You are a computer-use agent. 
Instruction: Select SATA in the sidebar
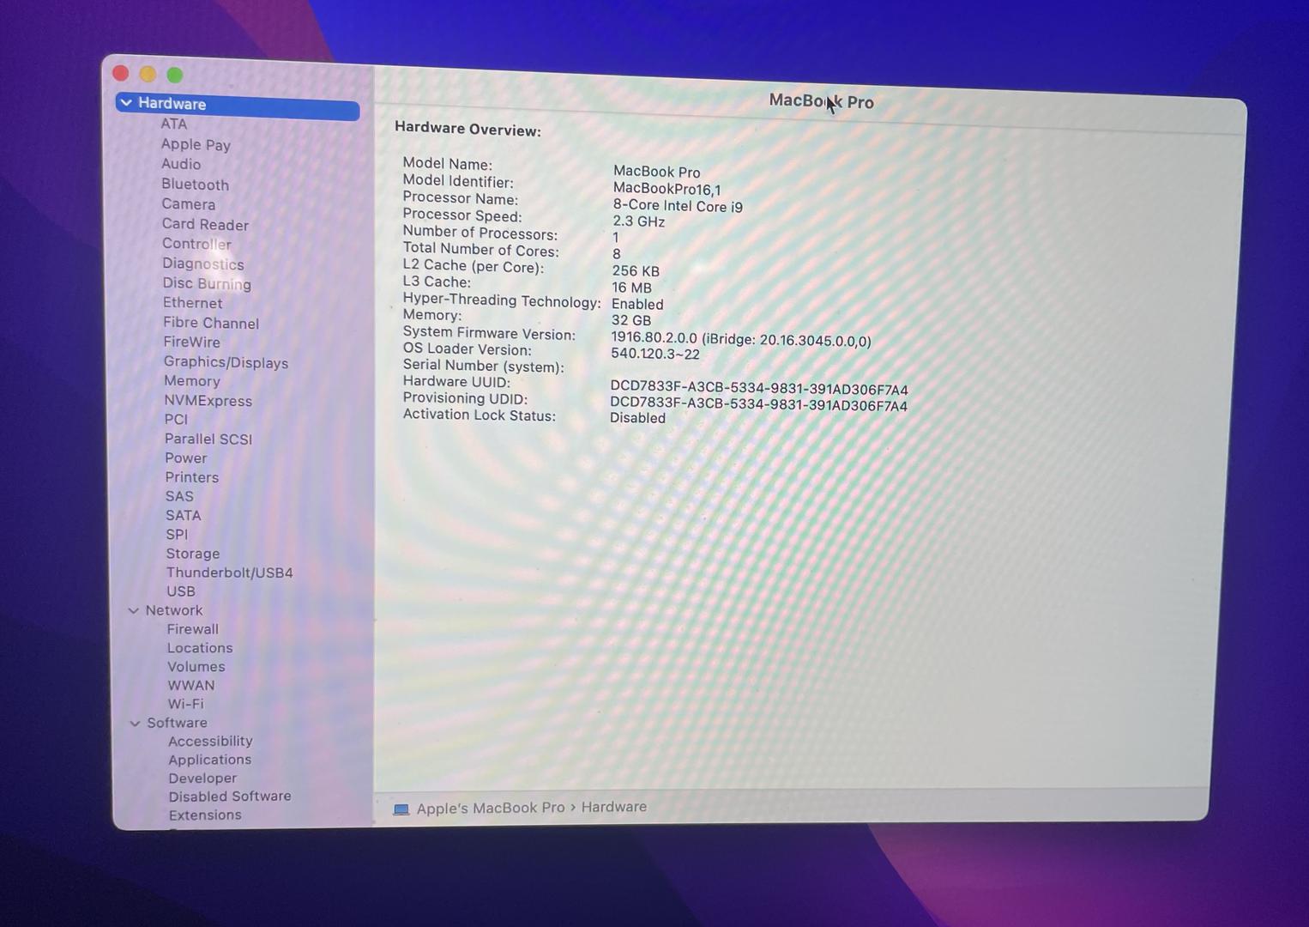click(183, 515)
